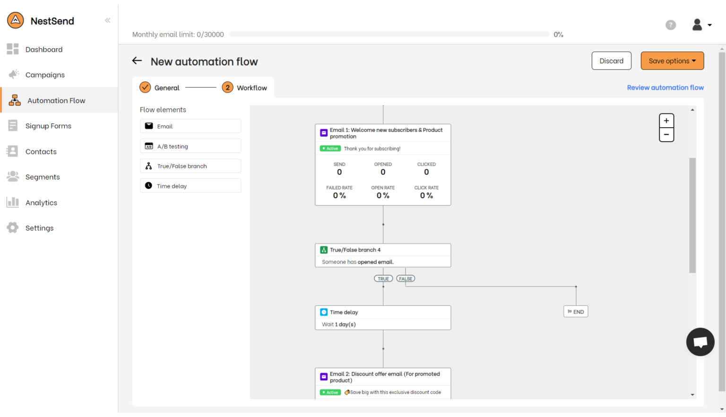726x417 pixels.
Task: Open the help question mark icon
Action: coord(670,25)
